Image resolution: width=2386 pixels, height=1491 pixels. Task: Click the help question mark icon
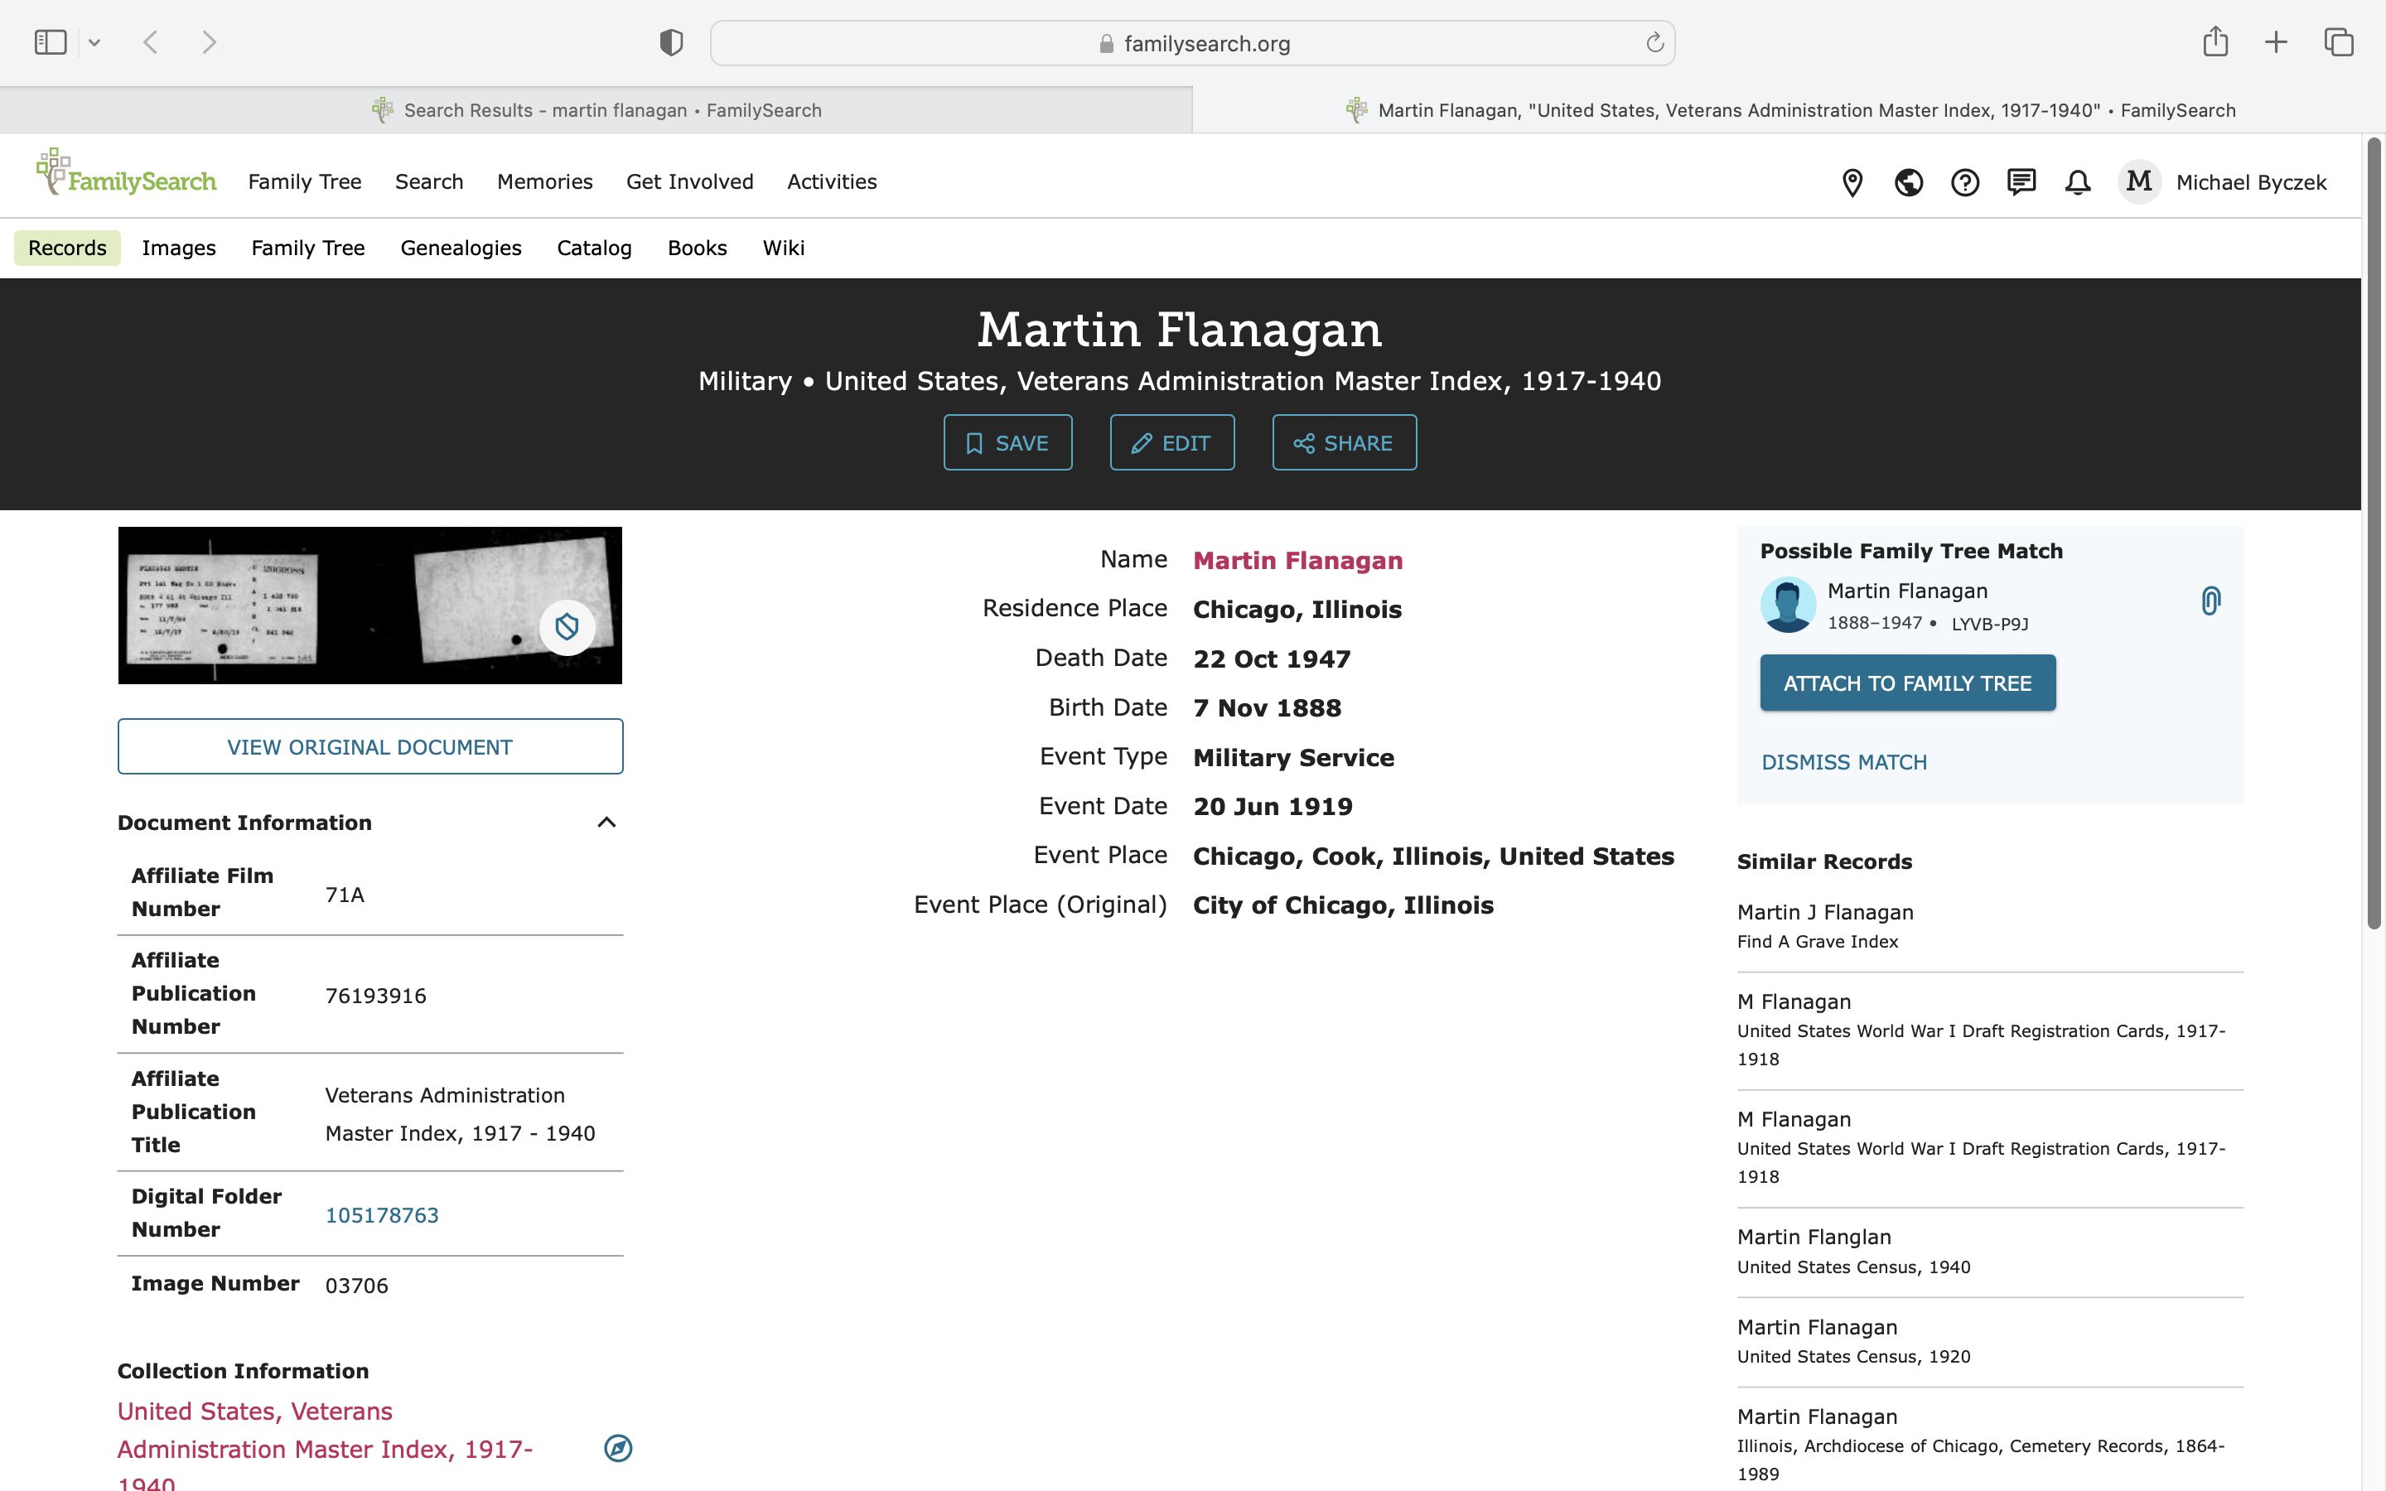click(x=1964, y=182)
